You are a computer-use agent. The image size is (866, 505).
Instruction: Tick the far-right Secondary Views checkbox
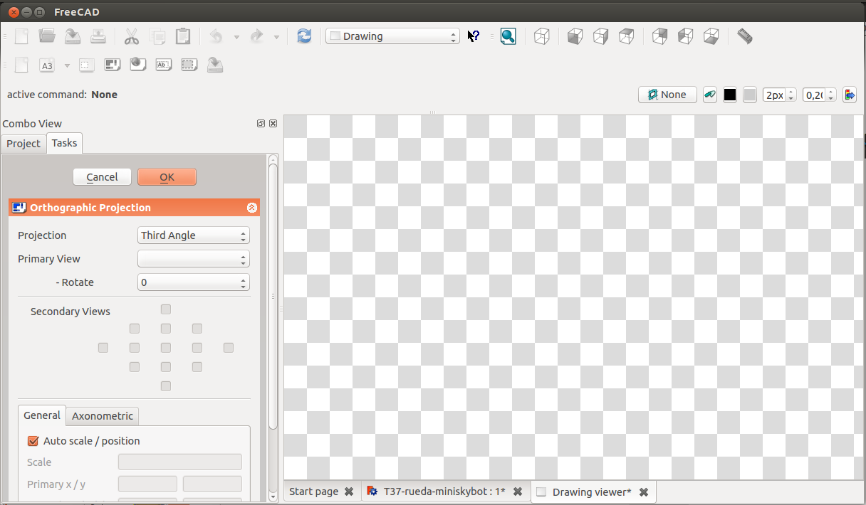coord(229,348)
